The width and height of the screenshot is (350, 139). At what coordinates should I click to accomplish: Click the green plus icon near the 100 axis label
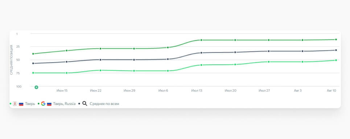36,87
